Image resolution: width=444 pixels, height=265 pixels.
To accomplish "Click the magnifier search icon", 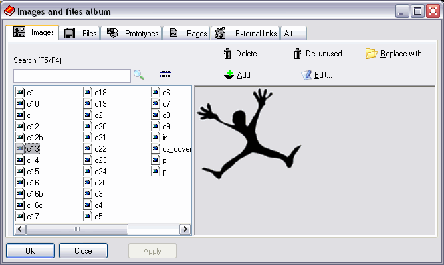I will [x=139, y=75].
